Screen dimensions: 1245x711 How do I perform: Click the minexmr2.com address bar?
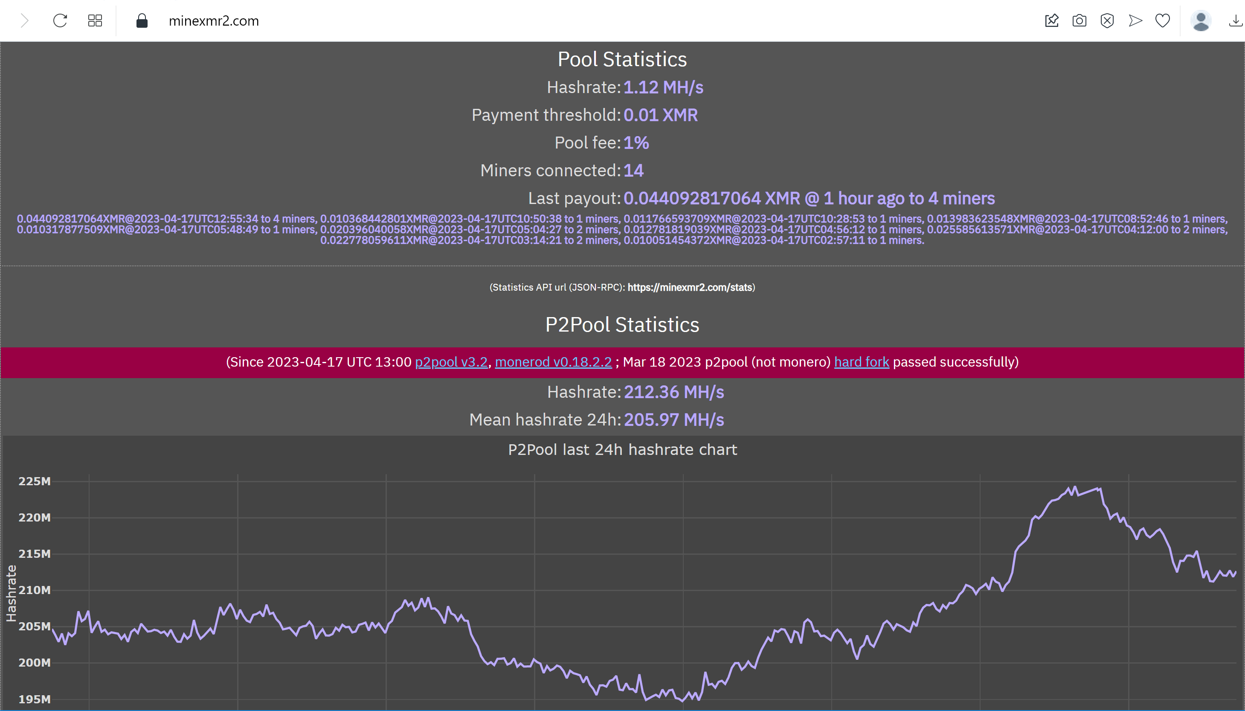tap(214, 21)
